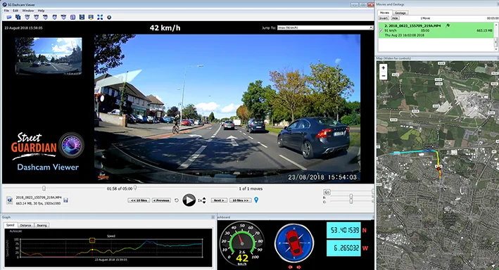Toggle checkbox of movie 2018_0823_155709_219A.MP4

point(381,30)
